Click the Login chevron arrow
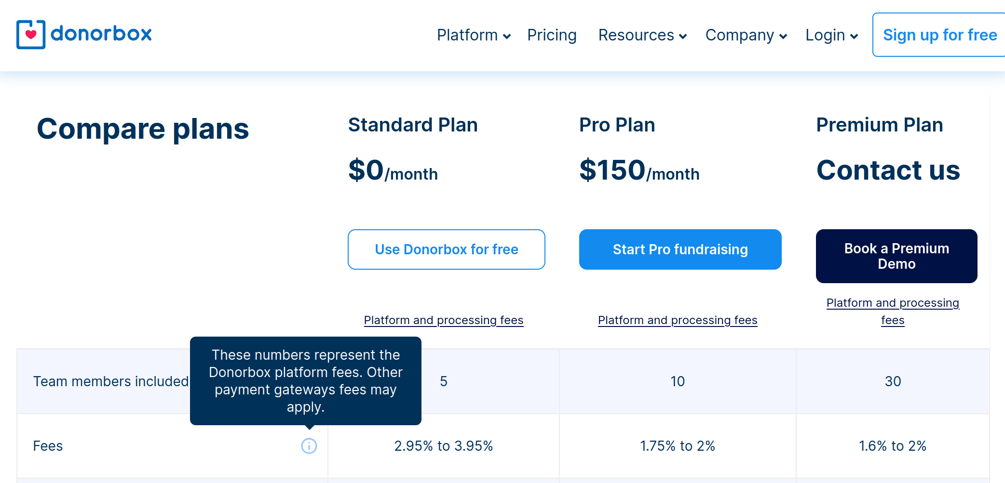Screen dimensions: 1005x483 click(854, 36)
